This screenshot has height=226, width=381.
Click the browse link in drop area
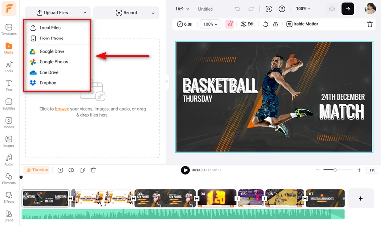[62, 109]
